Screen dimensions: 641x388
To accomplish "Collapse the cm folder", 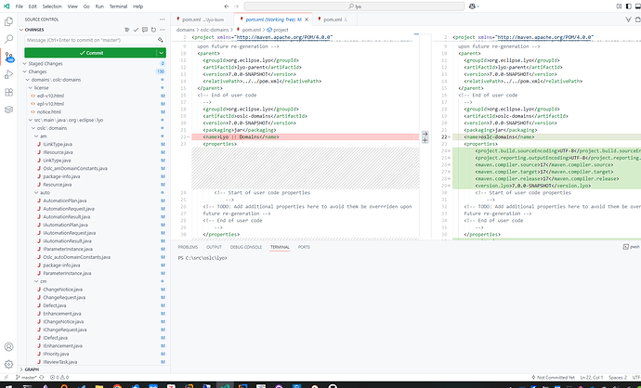I will tap(43, 281).
